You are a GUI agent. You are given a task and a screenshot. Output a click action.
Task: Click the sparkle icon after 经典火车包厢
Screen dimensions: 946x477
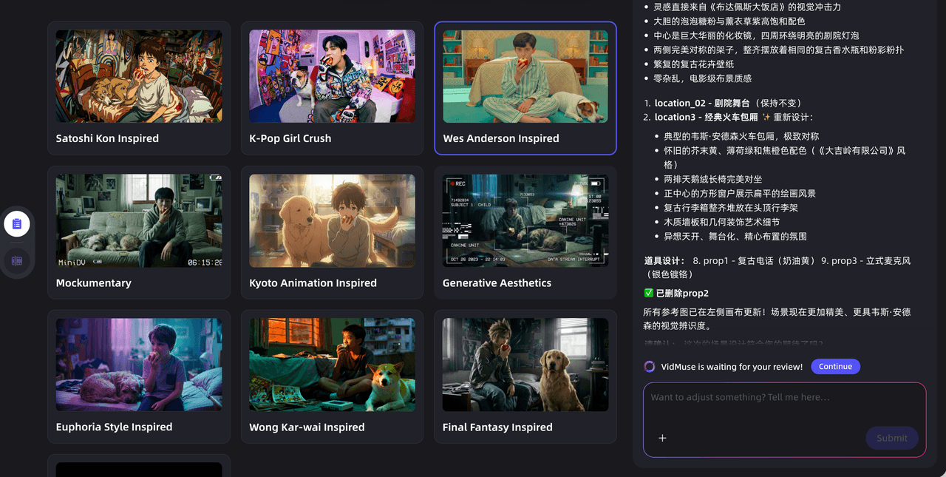766,118
